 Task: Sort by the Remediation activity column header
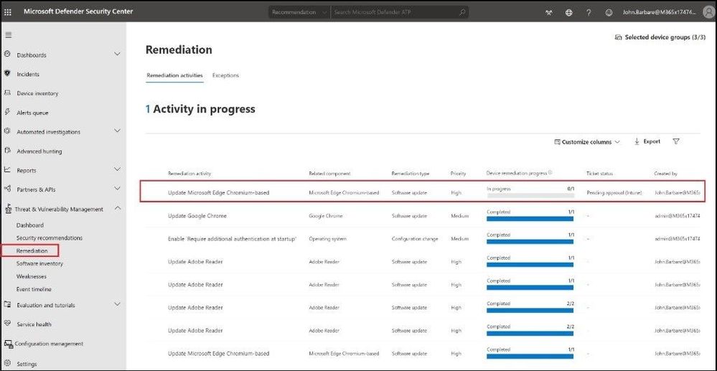point(189,174)
